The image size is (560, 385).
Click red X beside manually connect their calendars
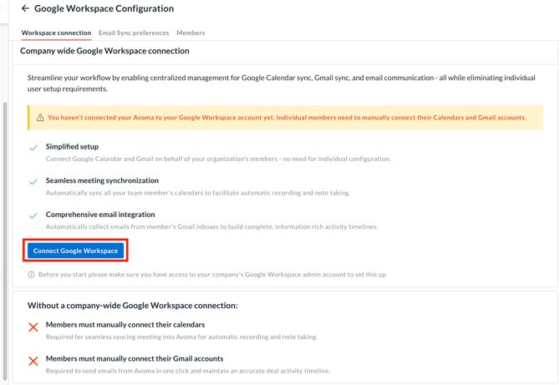33,327
